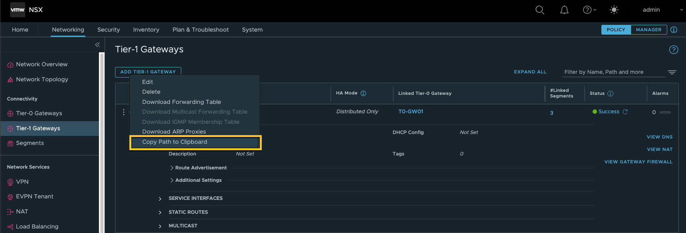Click the VPN sidebar icon
The image size is (686, 233).
coord(10,182)
